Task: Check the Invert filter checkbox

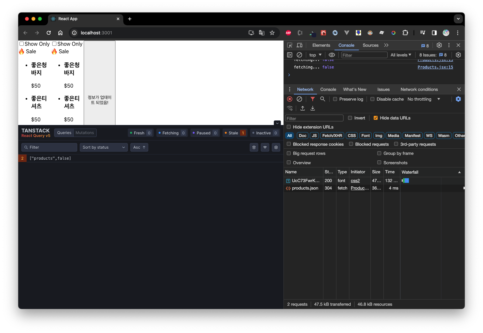Action: tap(350, 118)
